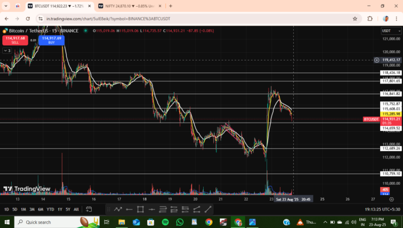Set date range to 1M
Viewport: 403px width, 228px height.
tap(23, 209)
